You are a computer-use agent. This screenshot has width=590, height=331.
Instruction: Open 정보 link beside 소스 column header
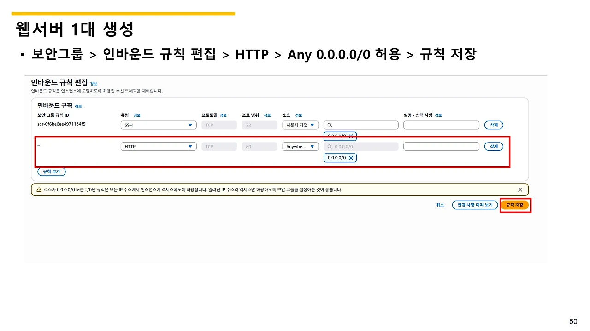click(299, 115)
